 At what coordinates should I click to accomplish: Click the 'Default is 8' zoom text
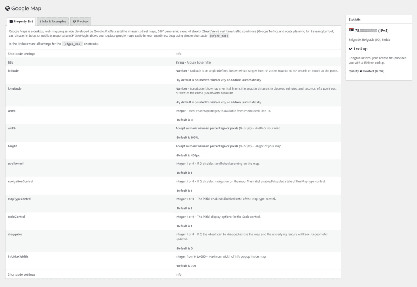184,120
